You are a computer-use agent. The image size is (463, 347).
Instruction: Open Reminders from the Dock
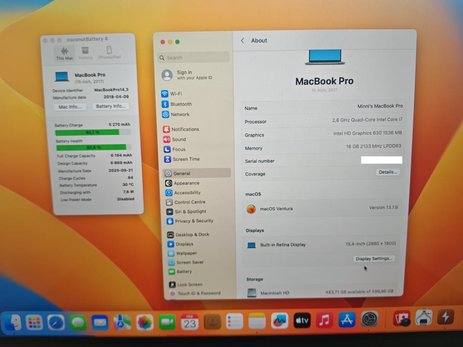point(234,321)
